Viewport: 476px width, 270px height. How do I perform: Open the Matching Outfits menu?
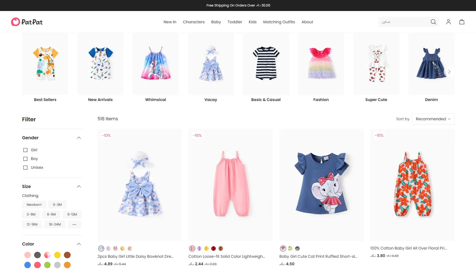(279, 22)
